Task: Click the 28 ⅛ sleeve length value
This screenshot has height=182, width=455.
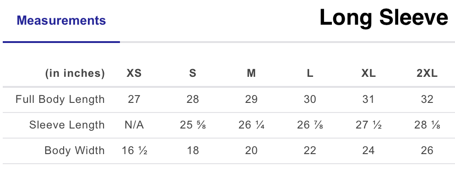Action: [x=427, y=125]
